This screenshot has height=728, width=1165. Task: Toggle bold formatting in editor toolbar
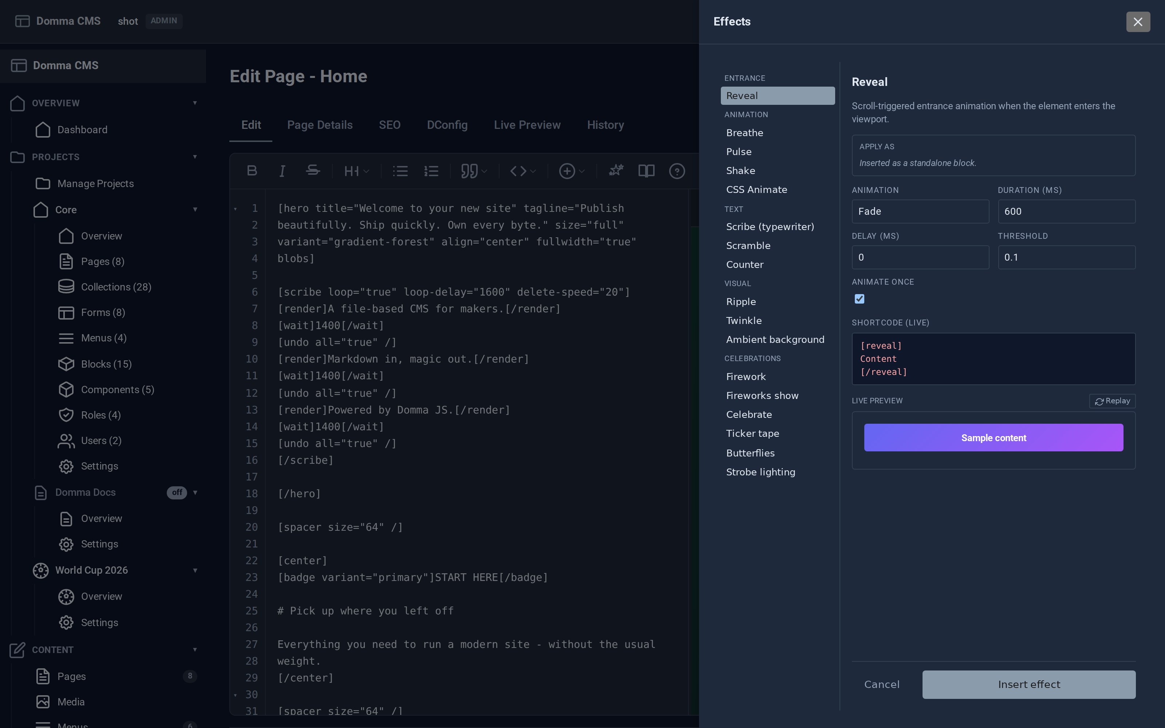[252, 171]
